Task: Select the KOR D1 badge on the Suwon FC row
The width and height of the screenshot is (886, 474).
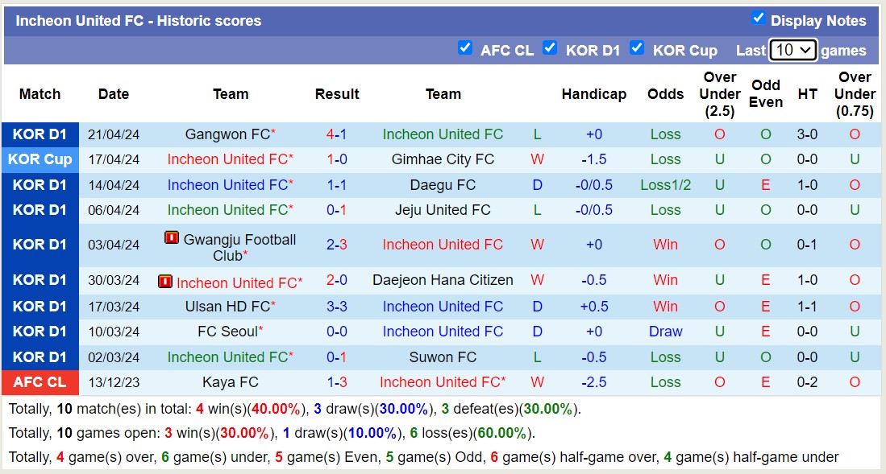Action: tap(40, 357)
